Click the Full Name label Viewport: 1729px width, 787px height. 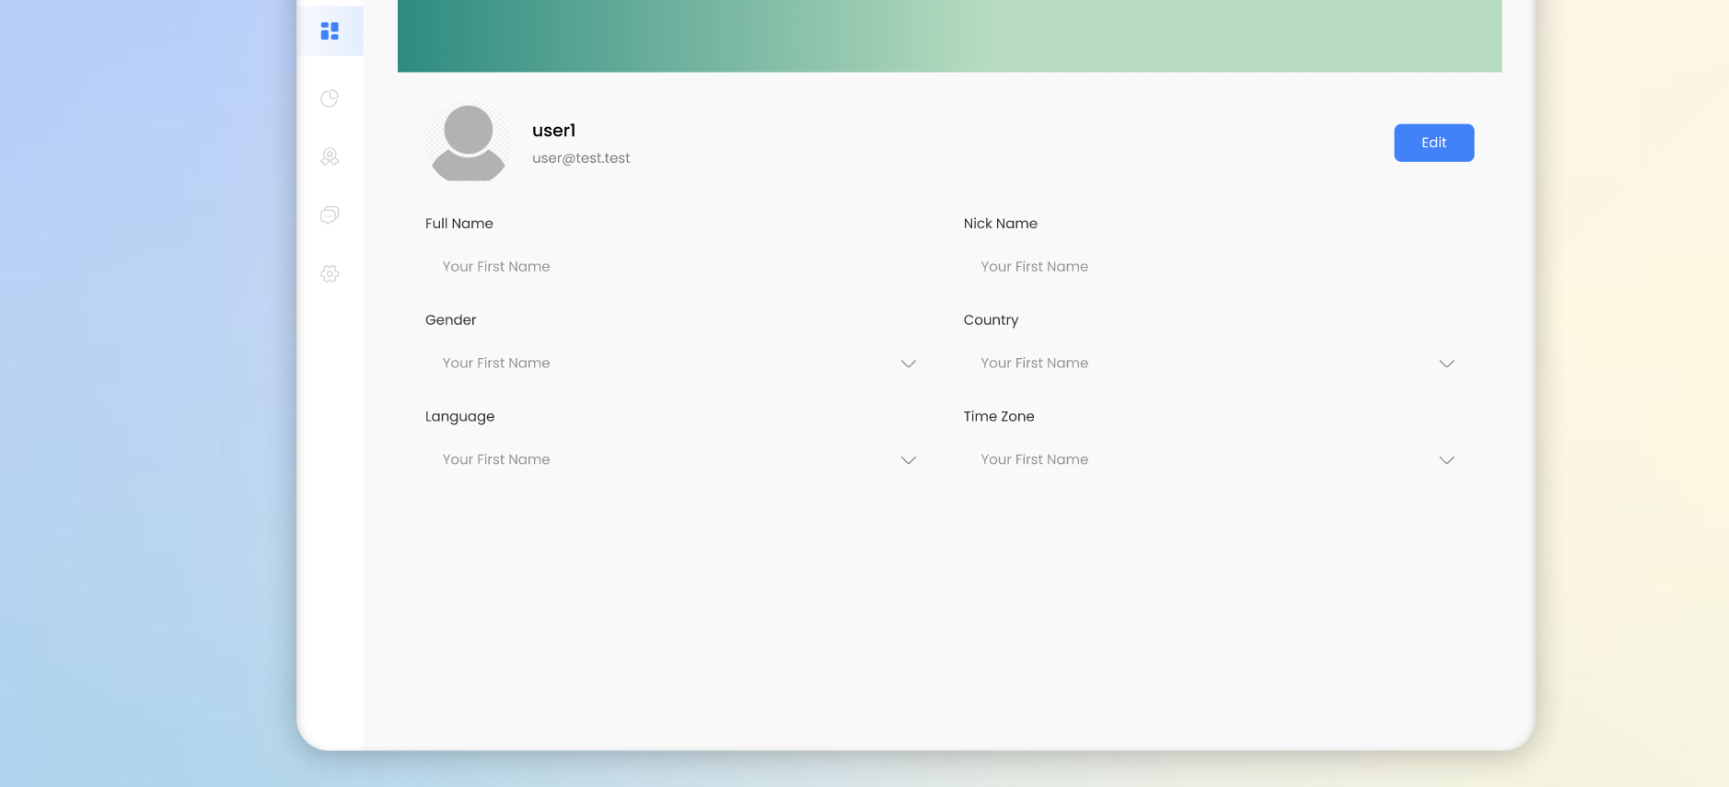tap(459, 224)
